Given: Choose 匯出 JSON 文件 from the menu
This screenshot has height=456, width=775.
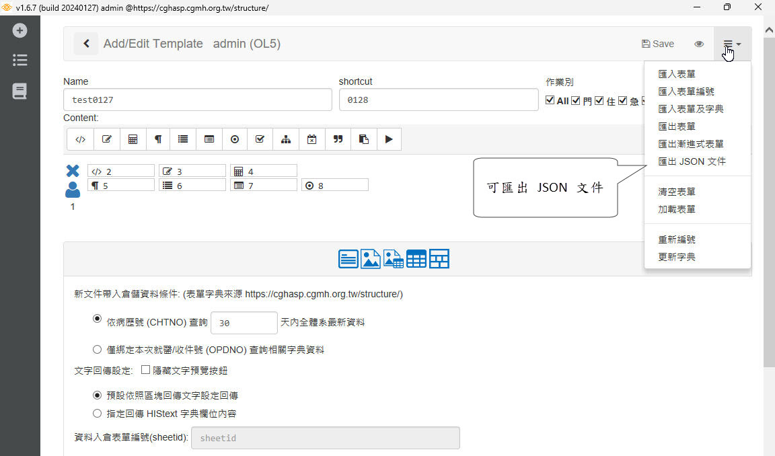Looking at the screenshot, I should click(x=692, y=161).
